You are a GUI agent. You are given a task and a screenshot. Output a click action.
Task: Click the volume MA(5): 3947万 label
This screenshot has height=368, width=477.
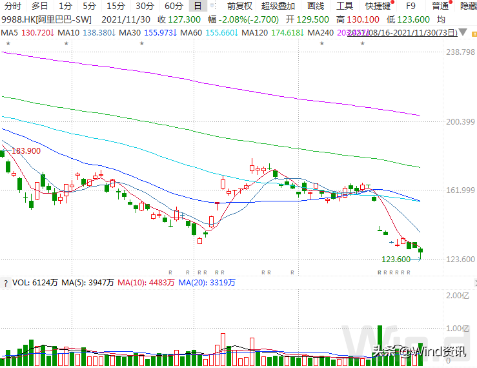tap(88, 283)
